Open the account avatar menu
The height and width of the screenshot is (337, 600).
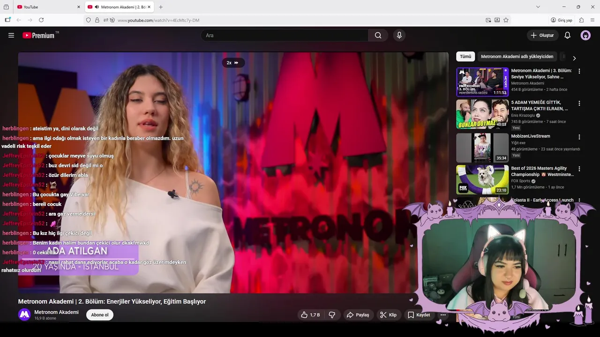pyautogui.click(x=585, y=35)
